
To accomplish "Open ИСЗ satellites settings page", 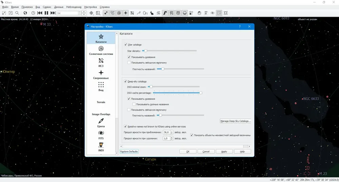I will point(101,63).
